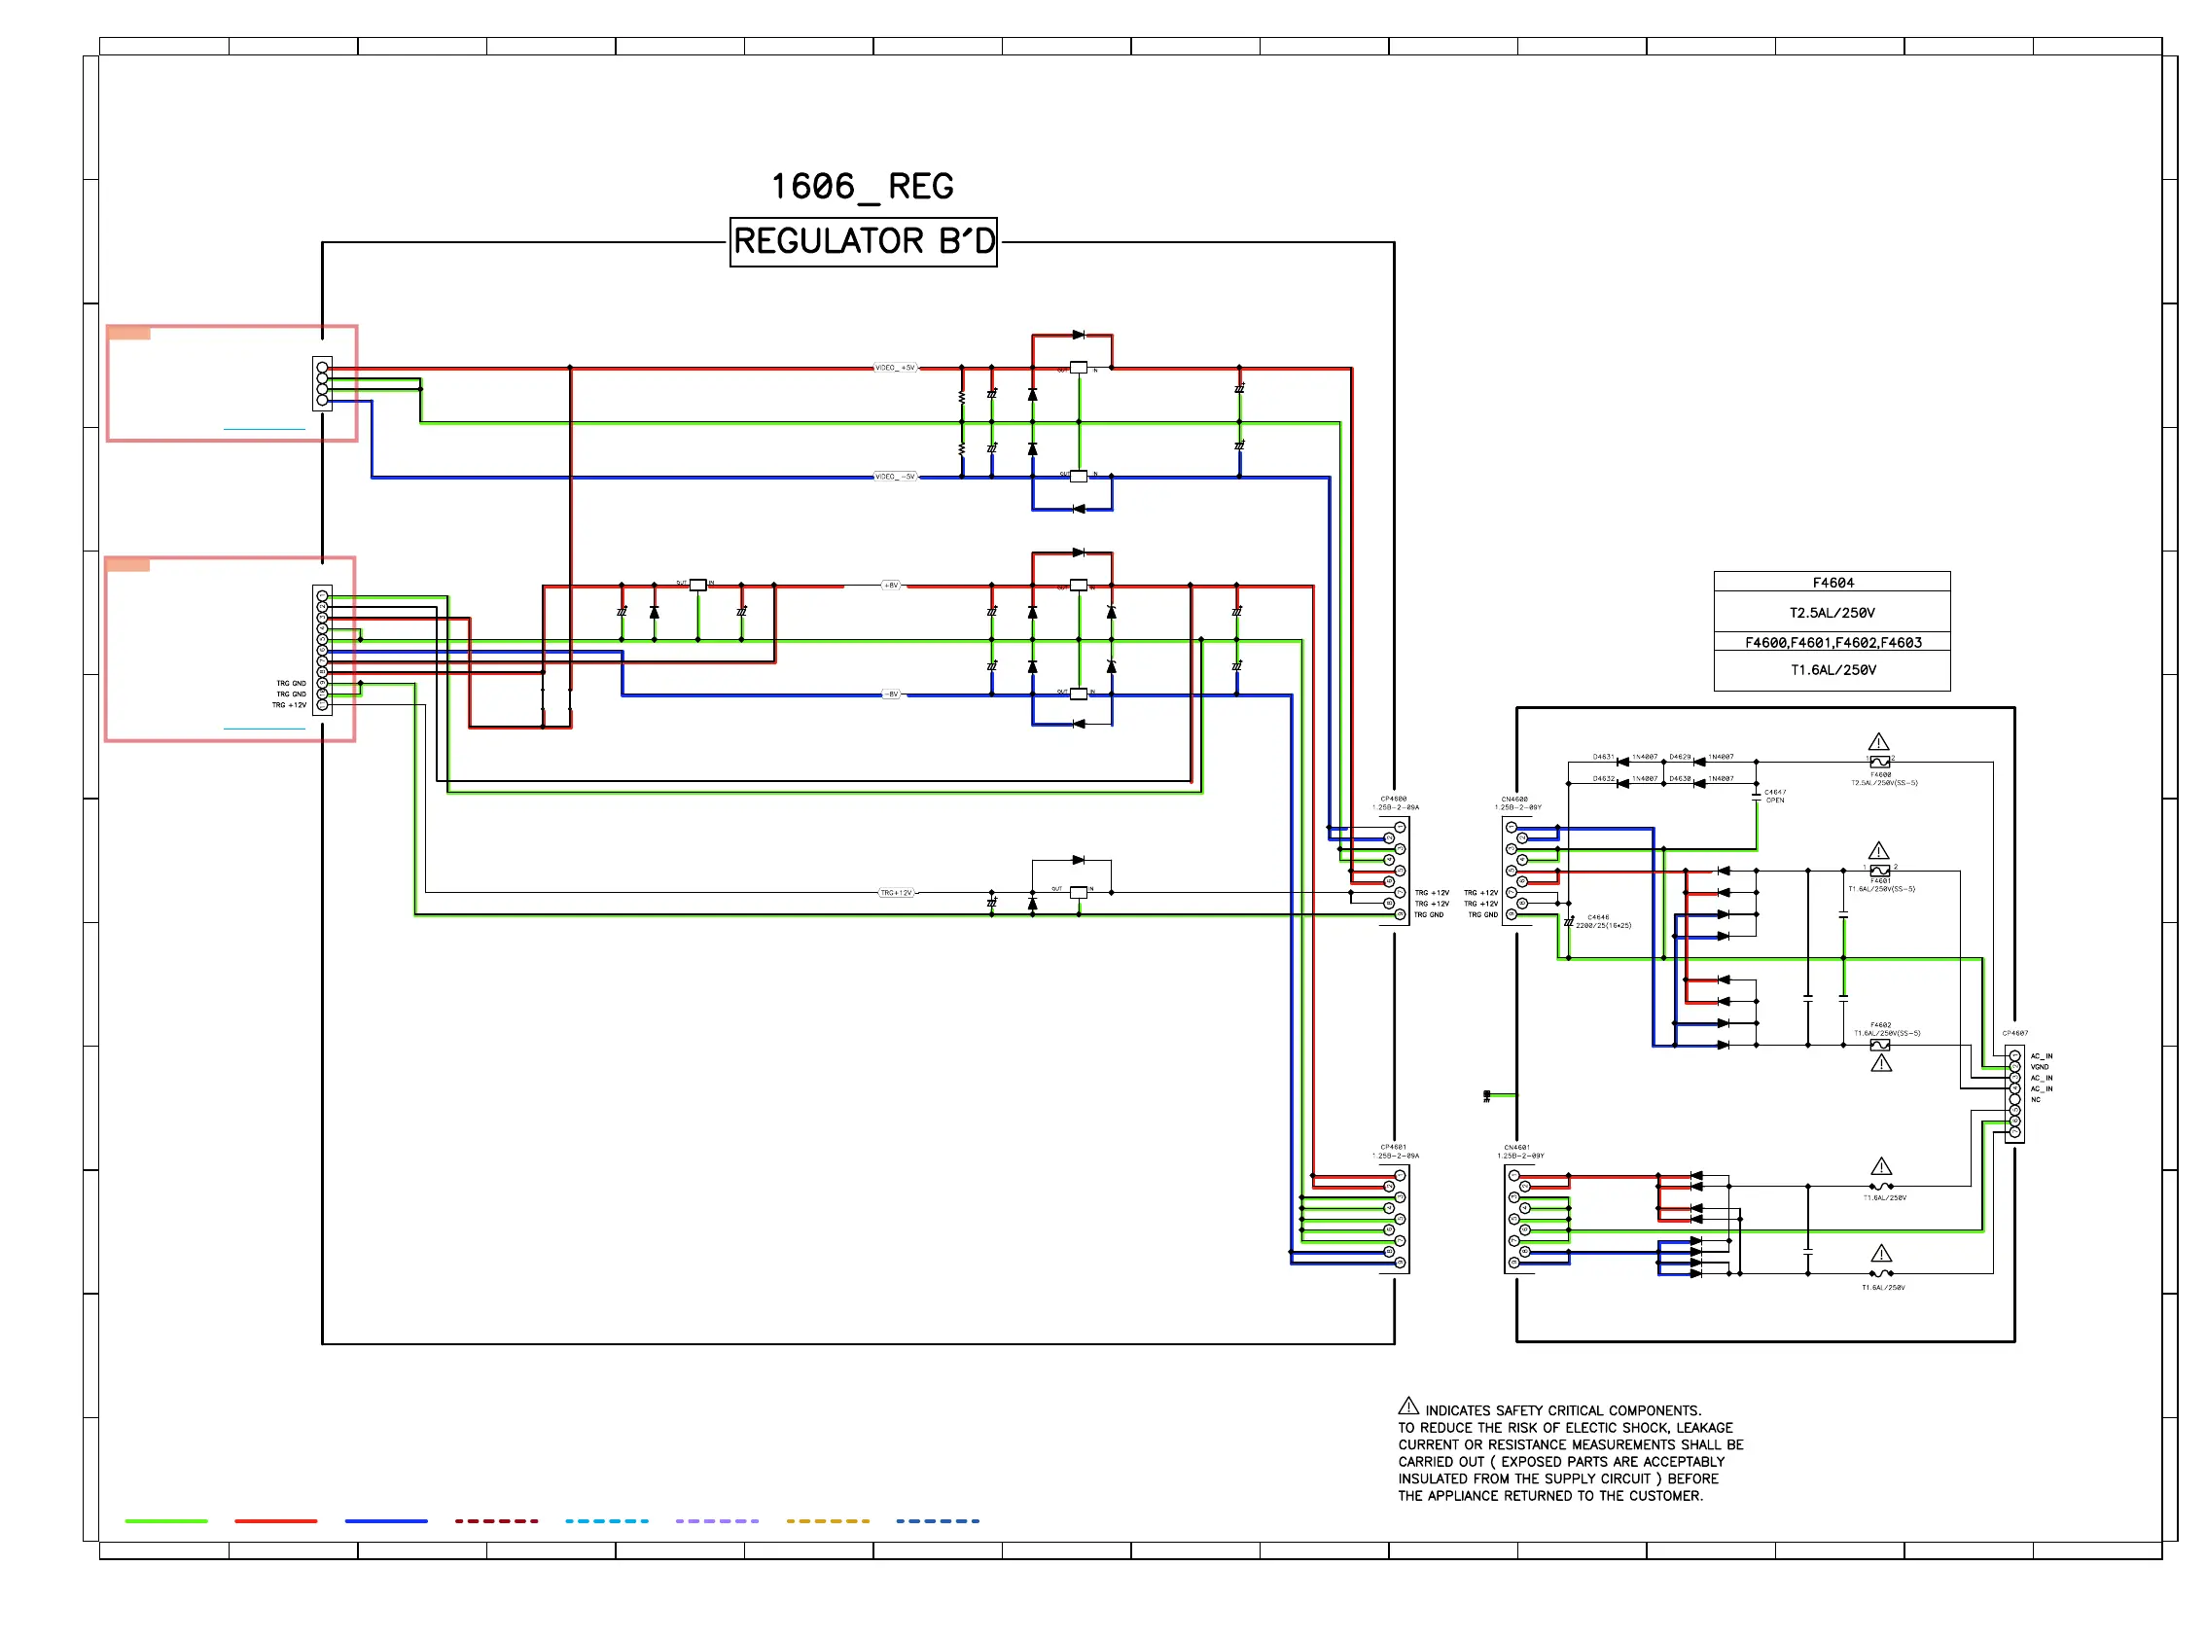The width and height of the screenshot is (2206, 1638).
Task: Click the VIDEO_+5V net label
Action: (x=895, y=368)
